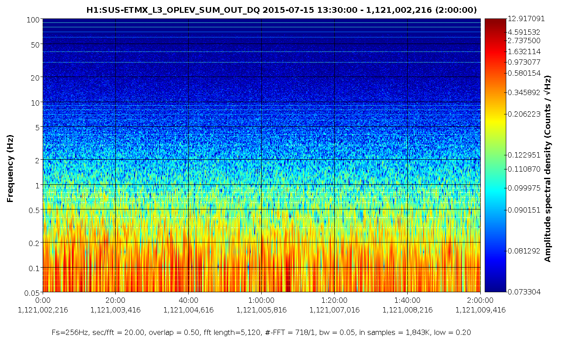Click the '2:00:00' time axis tick label
The height and width of the screenshot is (338, 563).
coord(480,301)
